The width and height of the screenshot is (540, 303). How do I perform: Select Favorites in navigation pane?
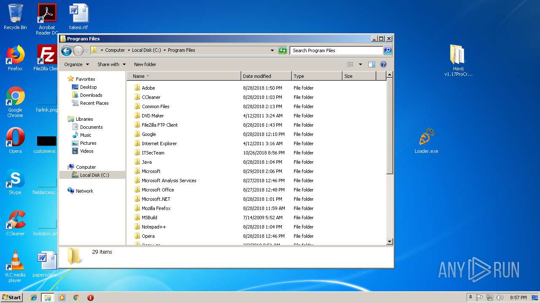85,79
